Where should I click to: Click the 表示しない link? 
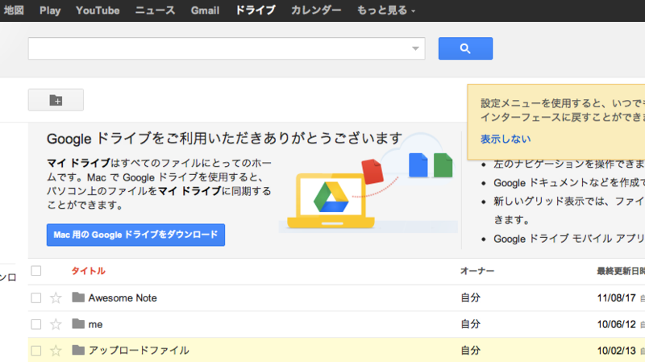pyautogui.click(x=506, y=139)
